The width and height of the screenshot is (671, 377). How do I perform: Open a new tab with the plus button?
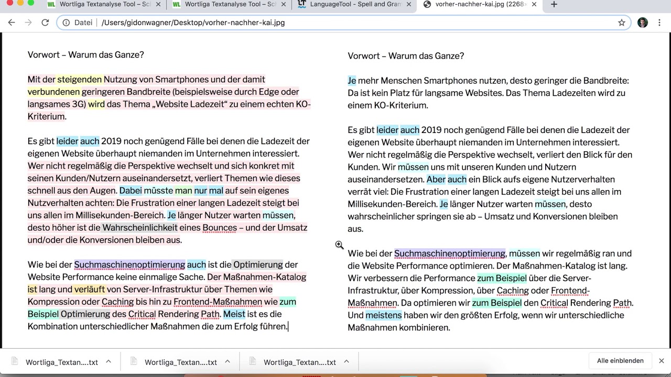[554, 4]
